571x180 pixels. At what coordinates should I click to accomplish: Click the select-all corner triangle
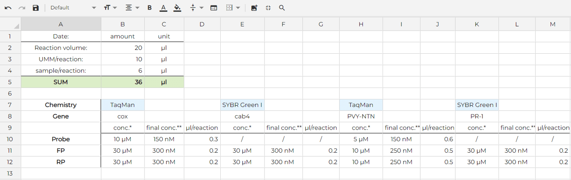pos(16,26)
